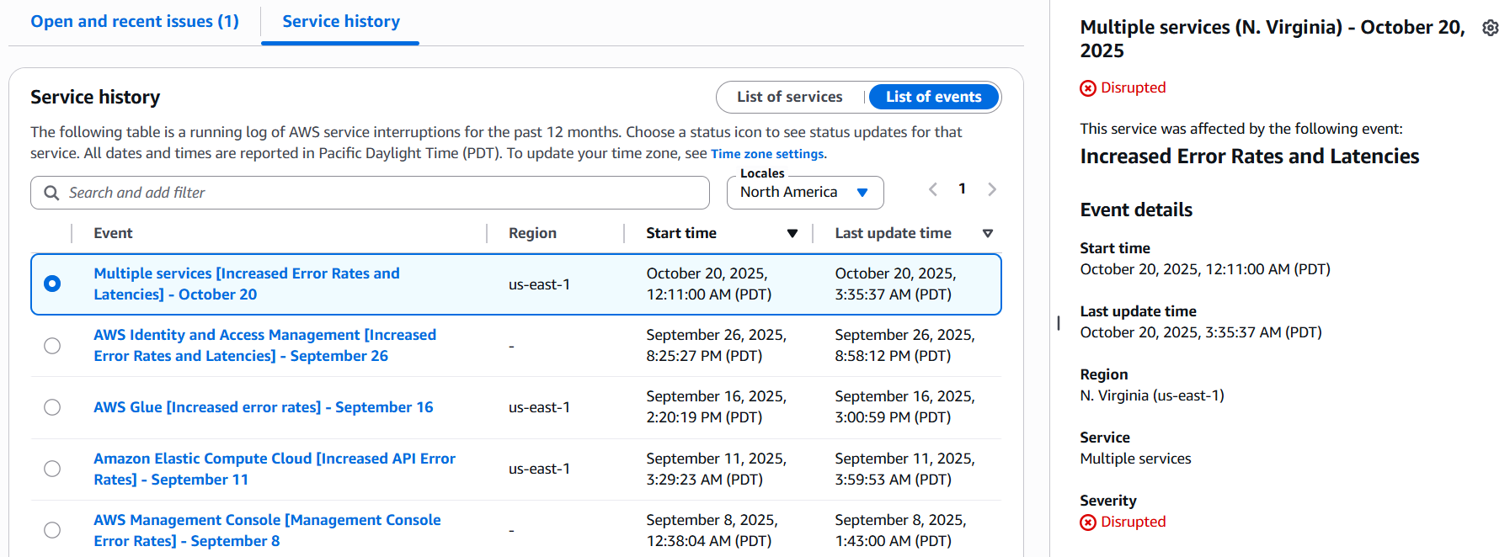Screen dimensions: 1510x557
Task: Select the AWS Identity and Access Management radio button
Action: (52, 346)
